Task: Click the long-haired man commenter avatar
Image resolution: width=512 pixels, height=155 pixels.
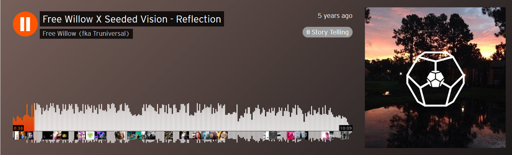Action: tap(197, 135)
